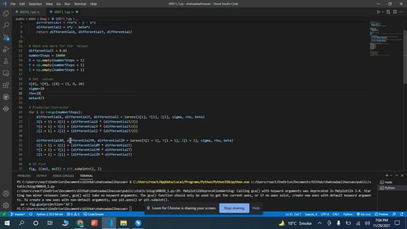This screenshot has height=229, width=407.
Task: Open the Help menu
Action: tap(93, 4)
